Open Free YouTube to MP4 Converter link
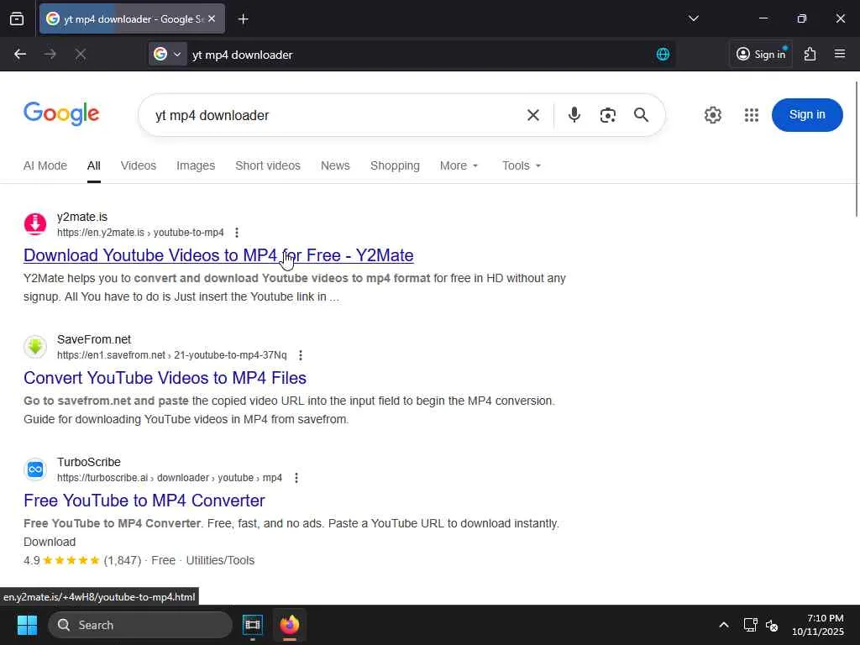Screen dimensions: 860x645 144,501
